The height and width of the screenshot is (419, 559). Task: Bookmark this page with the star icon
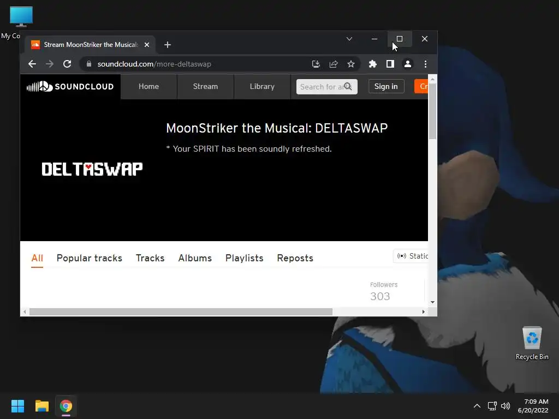tap(351, 64)
